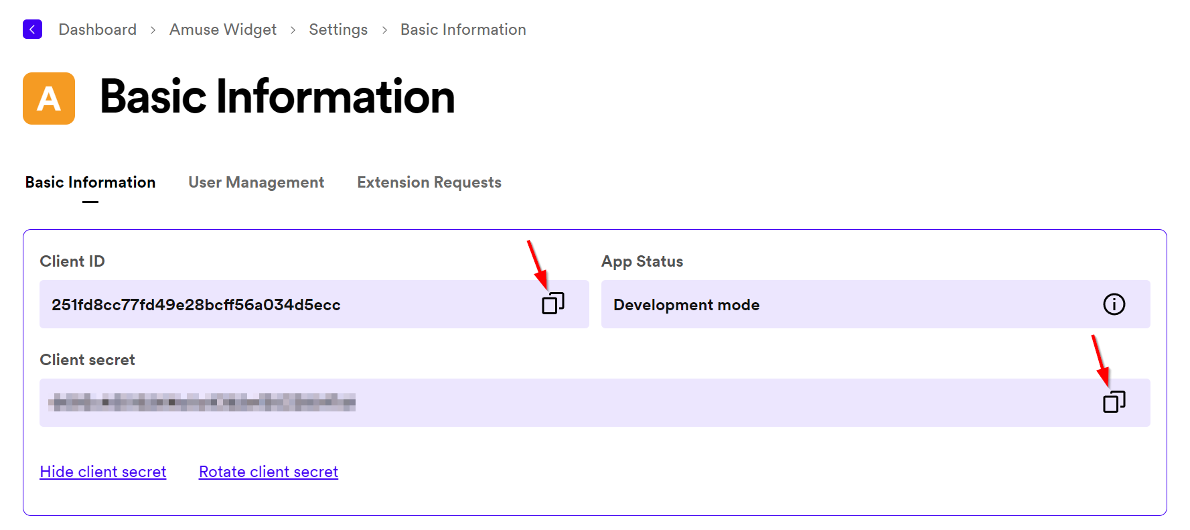
Task: Navigate to Settings breadcrumb
Action: [338, 29]
